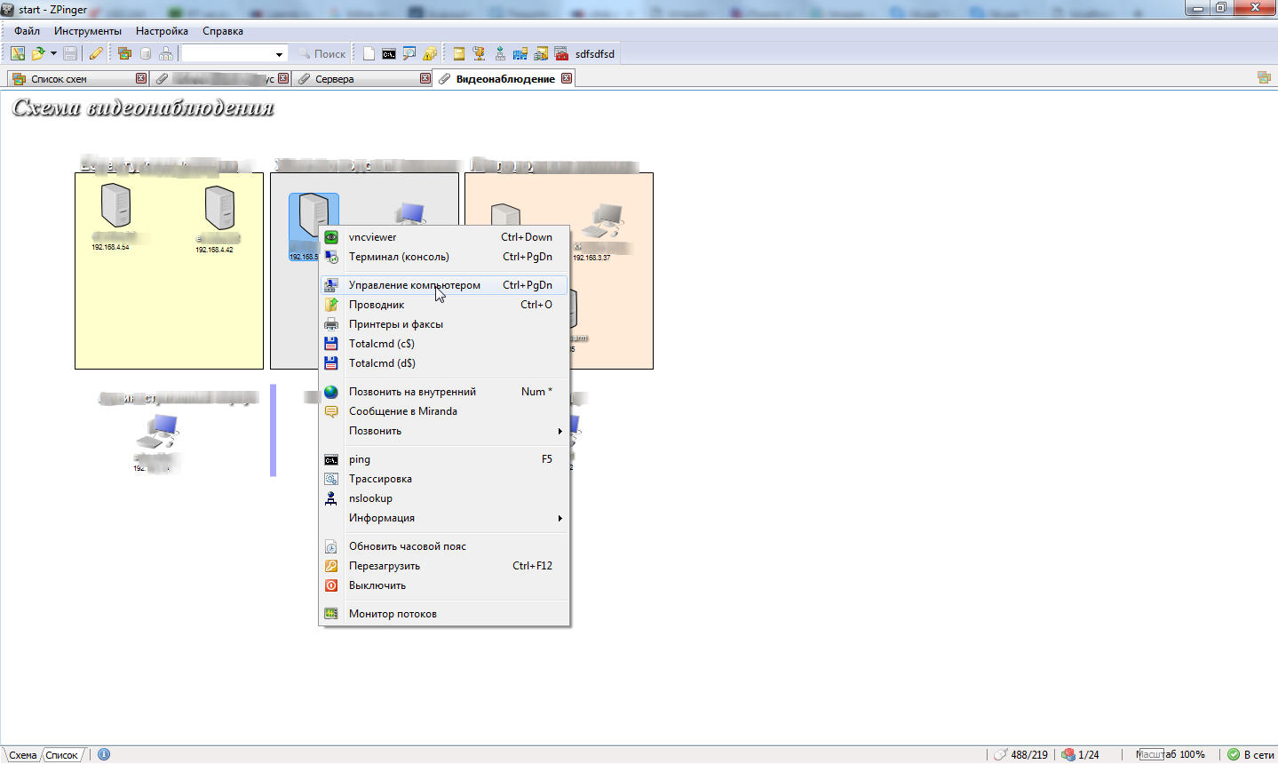The width and height of the screenshot is (1278, 764).
Task: Select Управление компьютером in context menu
Action: (414, 285)
